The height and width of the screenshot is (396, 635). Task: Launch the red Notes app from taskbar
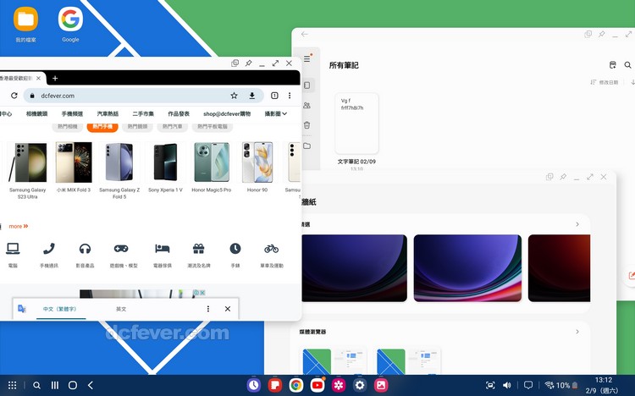[275, 385]
